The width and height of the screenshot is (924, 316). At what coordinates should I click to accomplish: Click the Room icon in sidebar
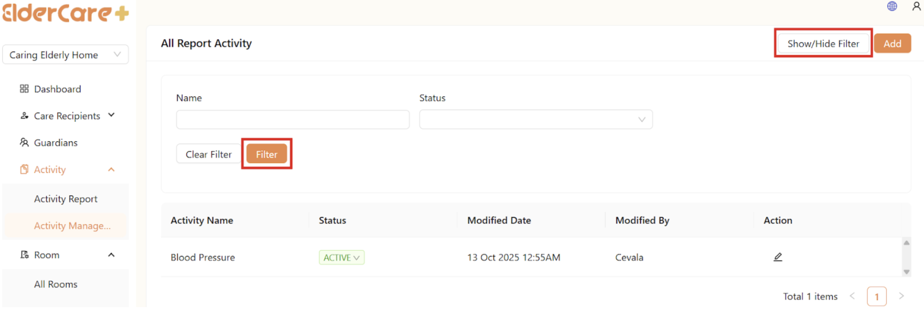point(24,255)
